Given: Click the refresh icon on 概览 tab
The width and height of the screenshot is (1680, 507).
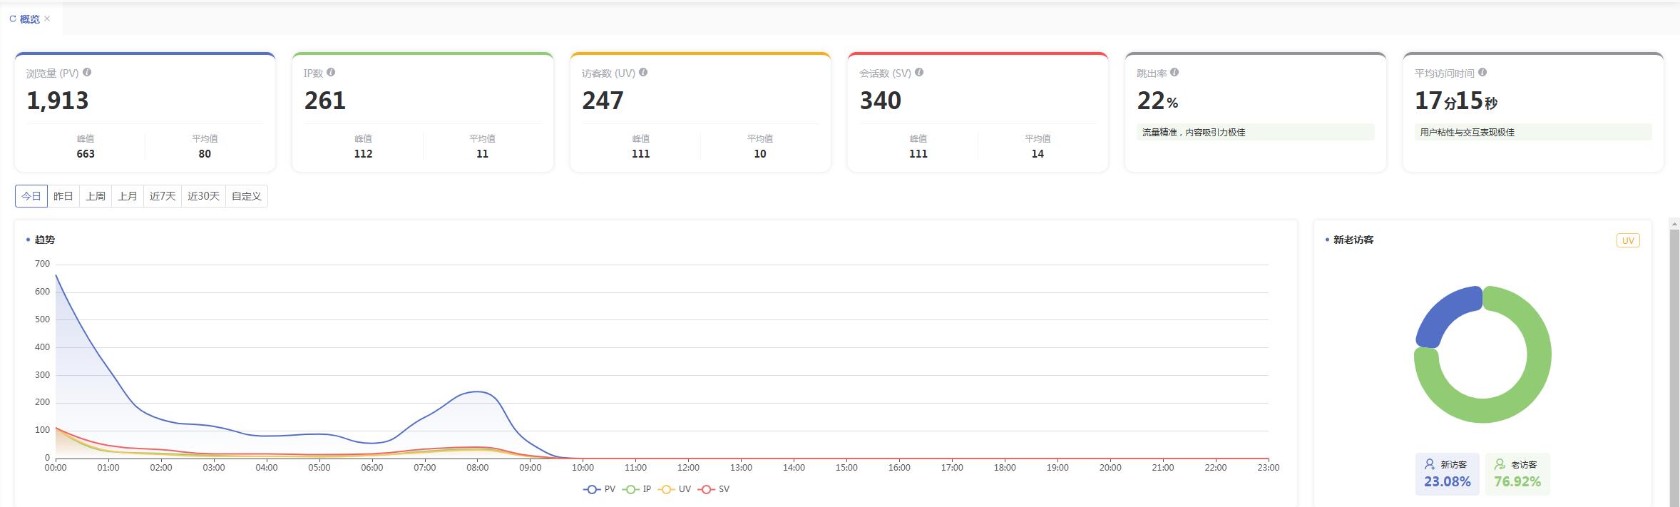Looking at the screenshot, I should (13, 19).
